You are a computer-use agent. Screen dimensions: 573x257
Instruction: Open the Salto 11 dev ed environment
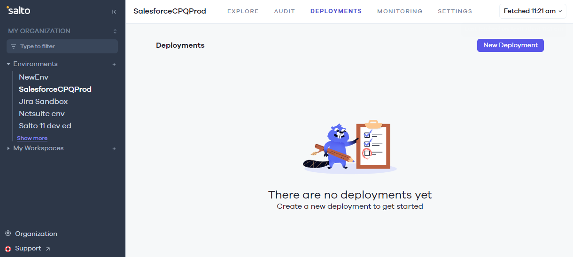tap(45, 125)
